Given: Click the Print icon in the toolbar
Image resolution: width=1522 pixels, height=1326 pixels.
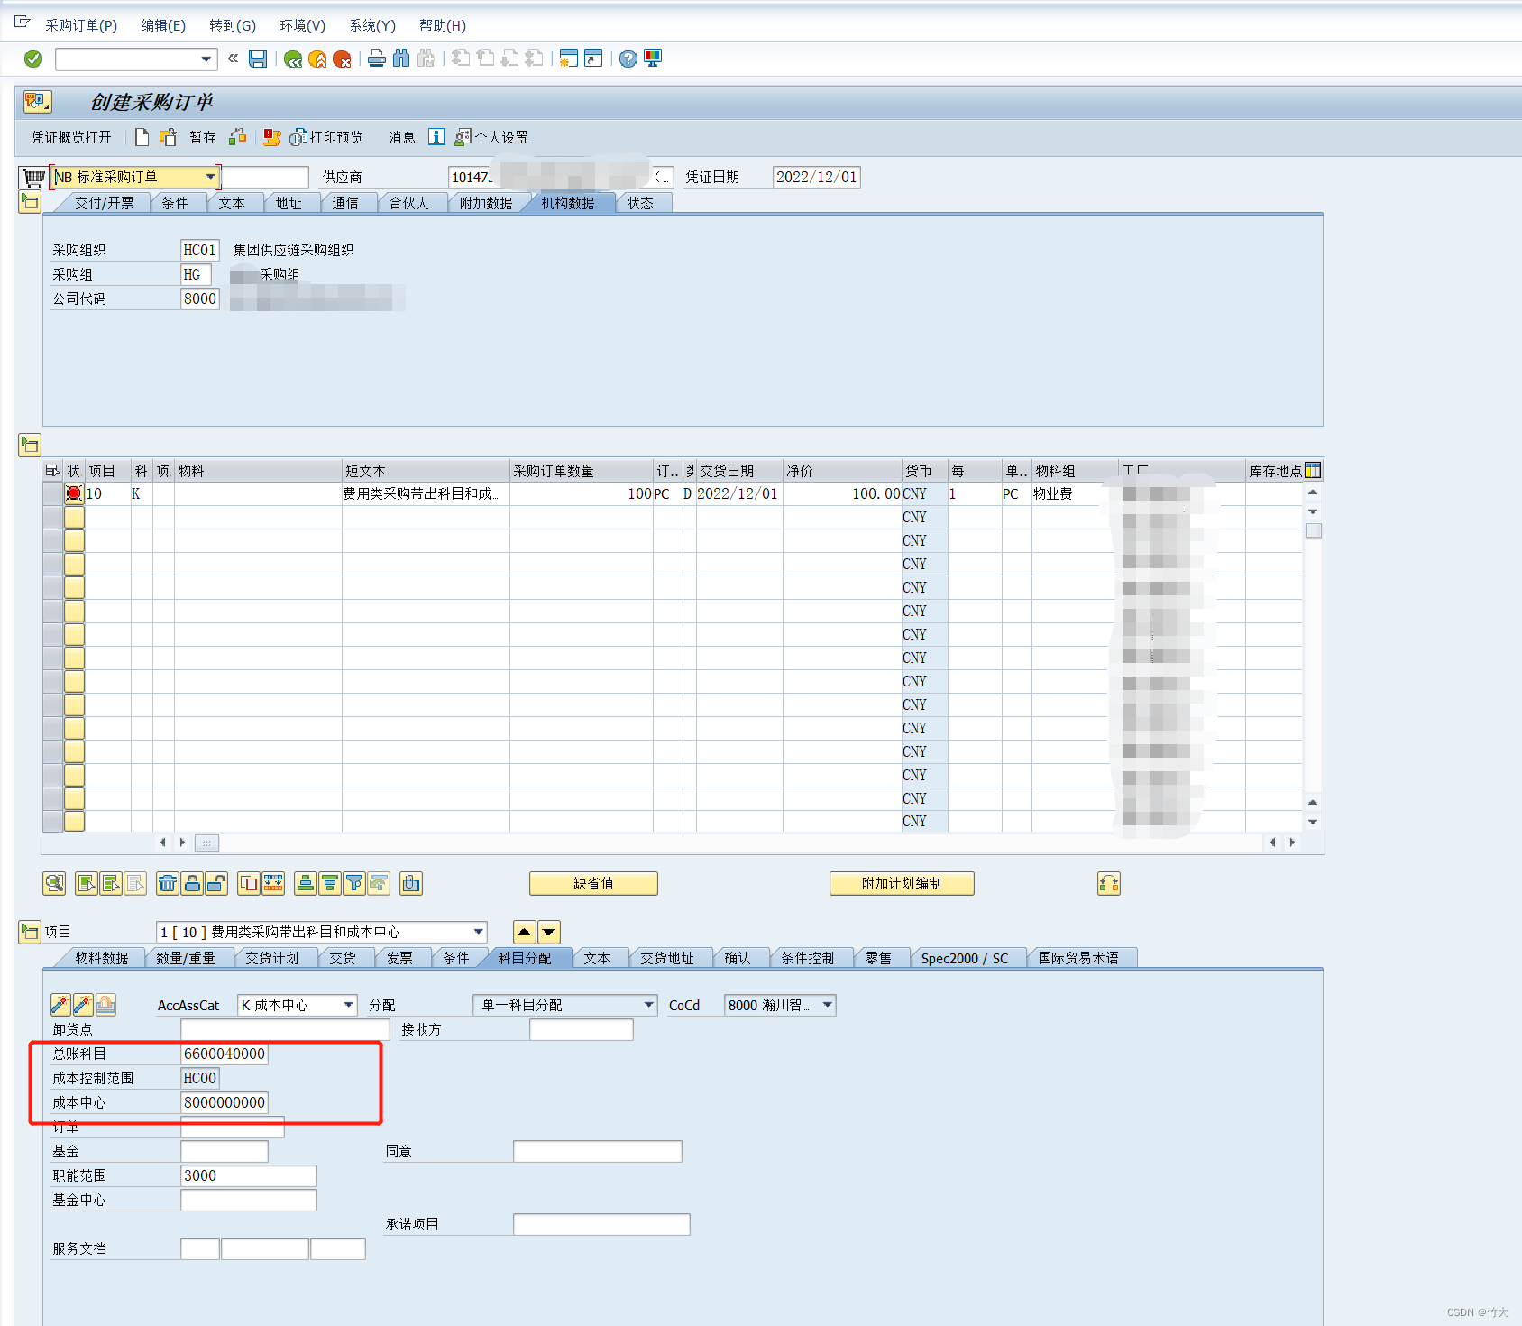Looking at the screenshot, I should pos(377,59).
